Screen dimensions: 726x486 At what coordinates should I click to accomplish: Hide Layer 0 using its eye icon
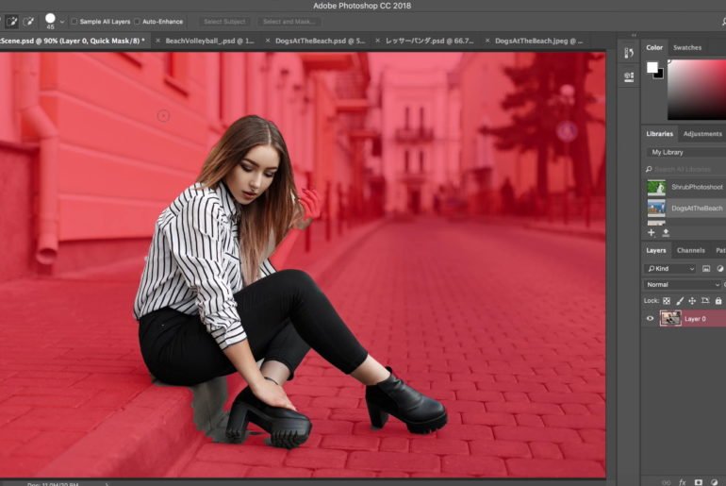(650, 319)
